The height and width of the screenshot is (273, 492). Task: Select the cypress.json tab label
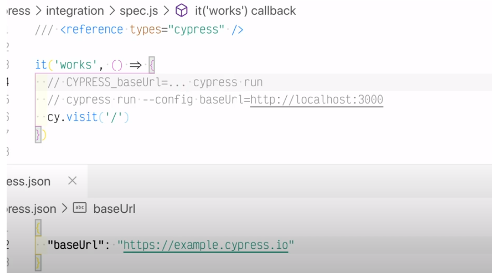[28, 181]
